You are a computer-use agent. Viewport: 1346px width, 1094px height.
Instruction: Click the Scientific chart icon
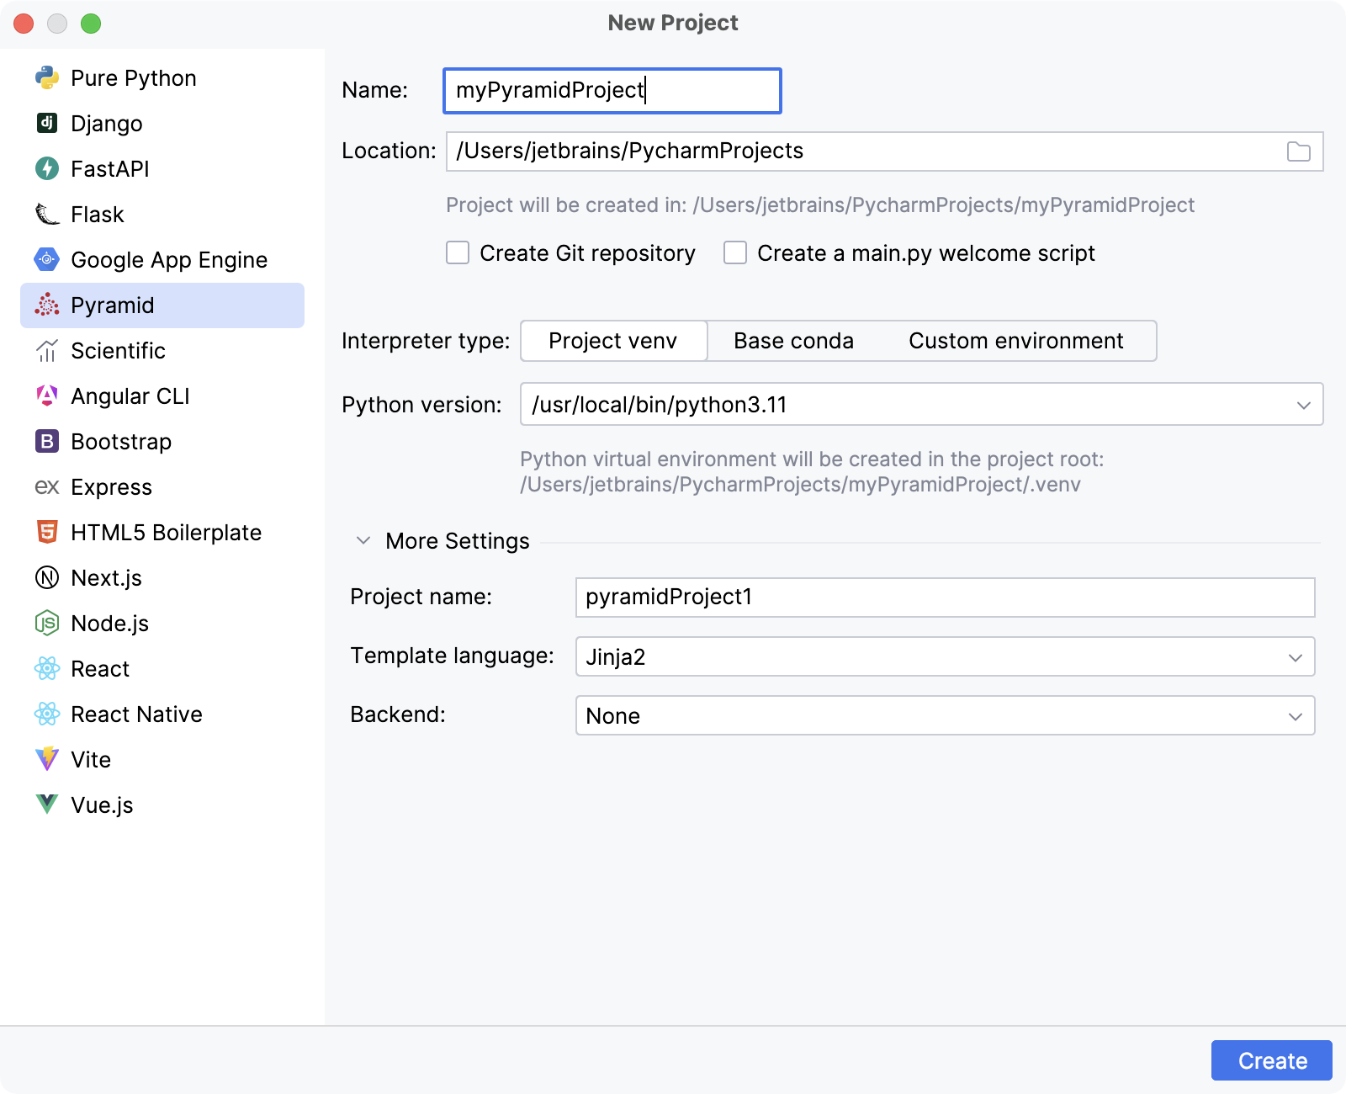point(47,351)
